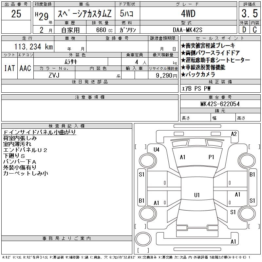Click the U1 dent marker on the roof
The height and width of the screenshot is (262, 262).
tap(197, 195)
